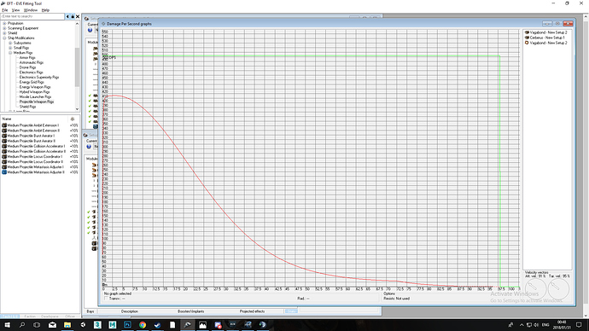Click the attribute icon column header
The height and width of the screenshot is (331, 589).
pyautogui.click(x=73, y=119)
